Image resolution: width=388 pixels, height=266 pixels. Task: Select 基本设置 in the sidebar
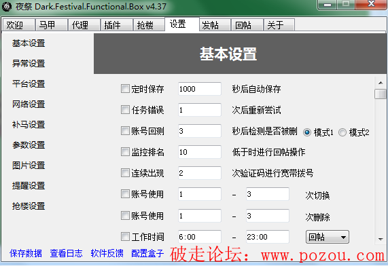tap(29, 43)
